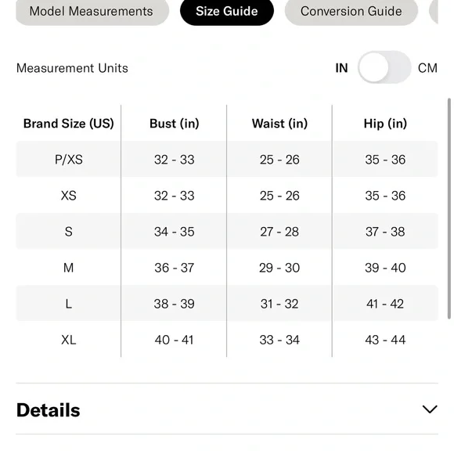Toggle measurement units switch to CM
This screenshot has height=454, width=454.
384,67
